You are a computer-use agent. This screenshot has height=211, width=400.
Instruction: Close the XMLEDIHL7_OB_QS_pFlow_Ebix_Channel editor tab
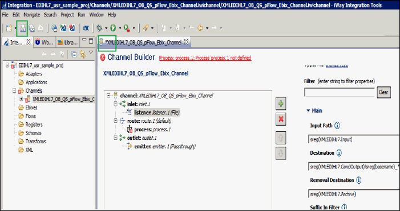pos(186,42)
